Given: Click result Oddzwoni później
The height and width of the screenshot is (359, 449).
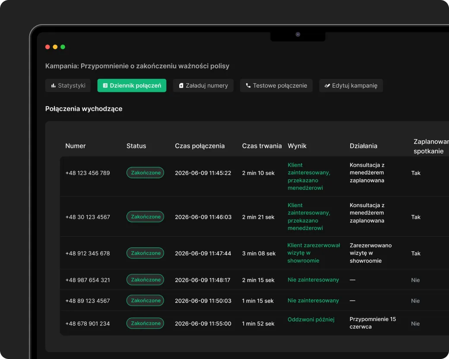Looking at the screenshot, I should (311, 319).
